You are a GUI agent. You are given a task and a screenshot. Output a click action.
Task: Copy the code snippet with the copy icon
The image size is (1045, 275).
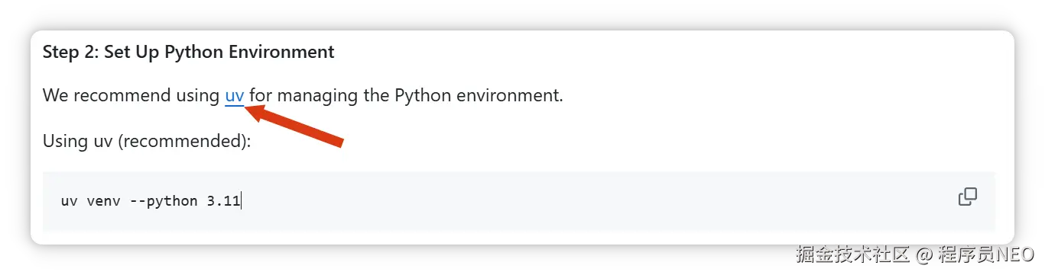point(967,197)
